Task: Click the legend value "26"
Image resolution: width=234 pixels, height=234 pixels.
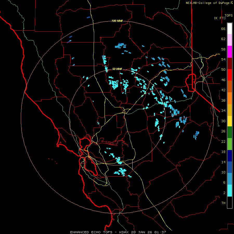Action: tap(223, 131)
